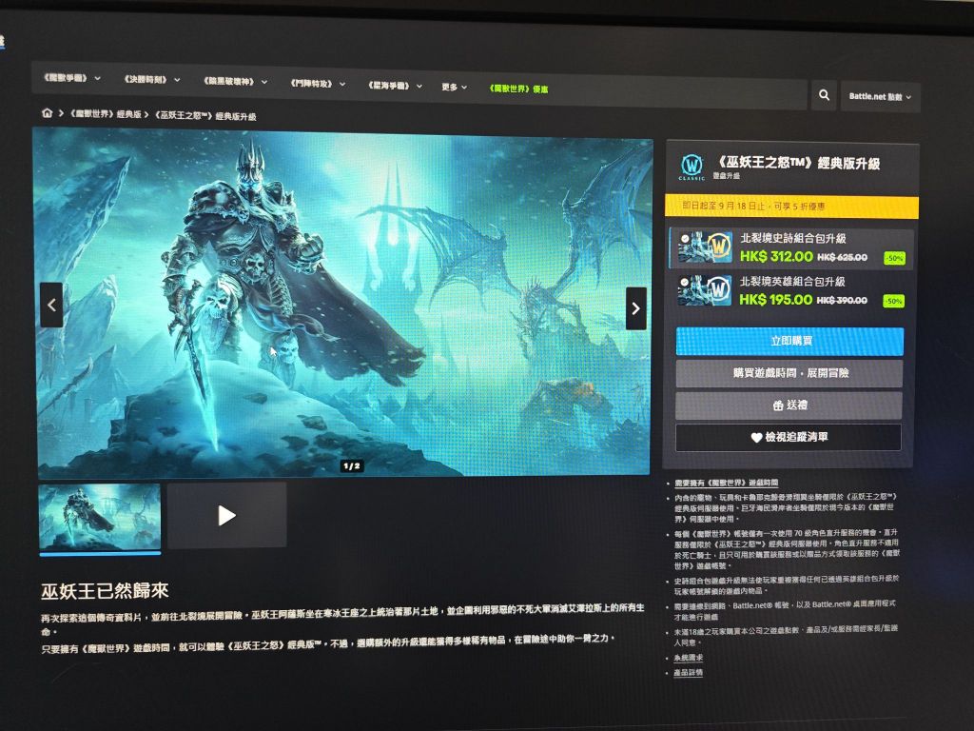Viewport: 974px width, 731px height.
Task: Open the 需要擁有《魔獸世界》遊戲時間 link
Action: point(726,483)
